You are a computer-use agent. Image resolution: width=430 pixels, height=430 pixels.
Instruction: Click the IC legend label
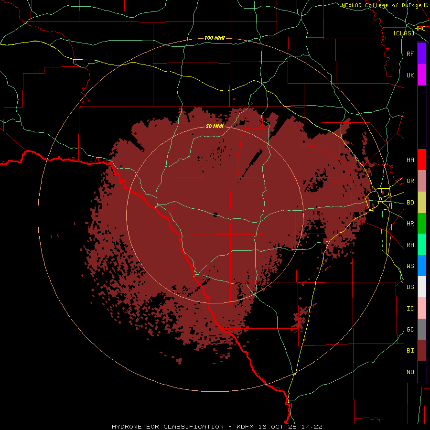(x=410, y=309)
